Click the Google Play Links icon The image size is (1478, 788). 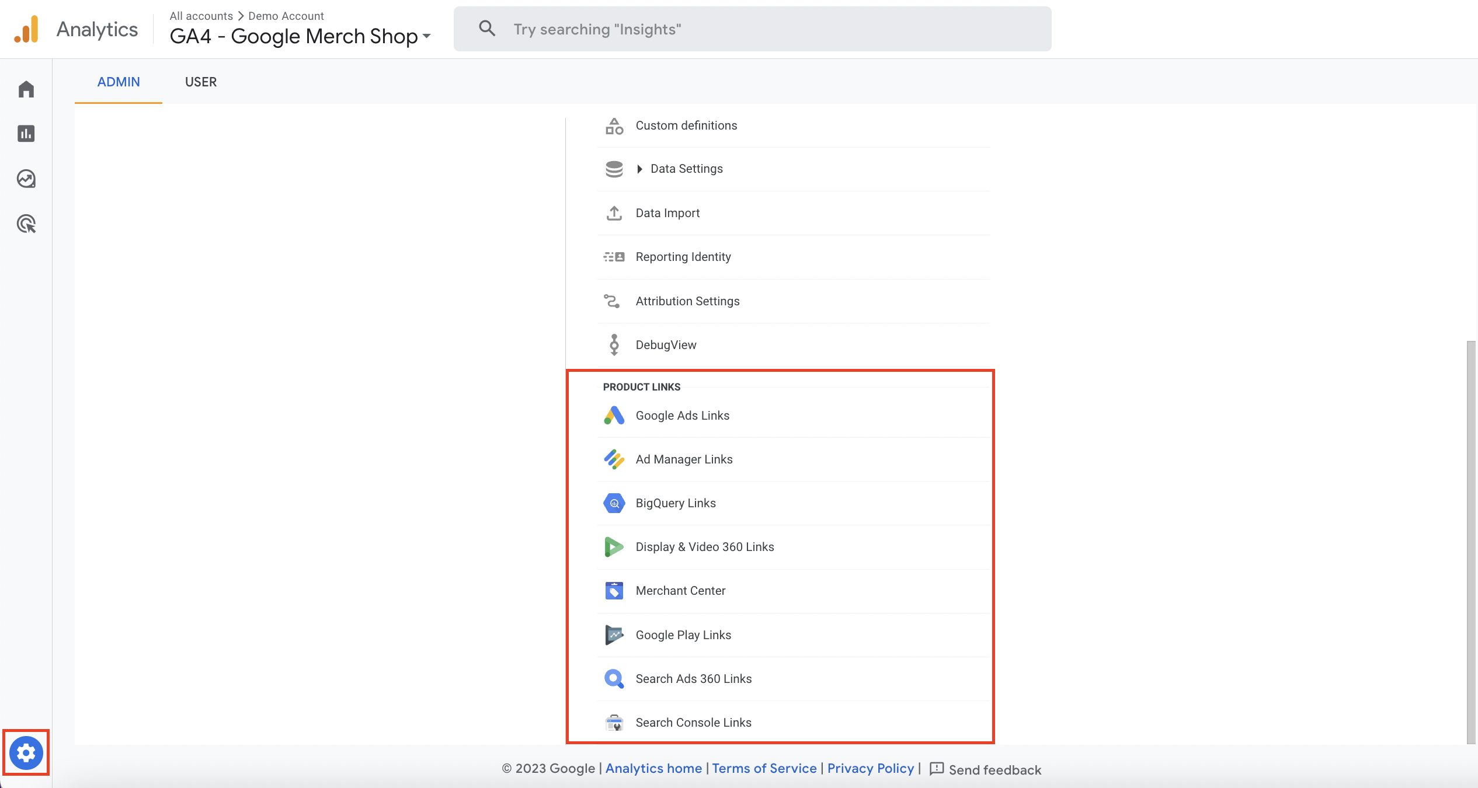pyautogui.click(x=614, y=635)
